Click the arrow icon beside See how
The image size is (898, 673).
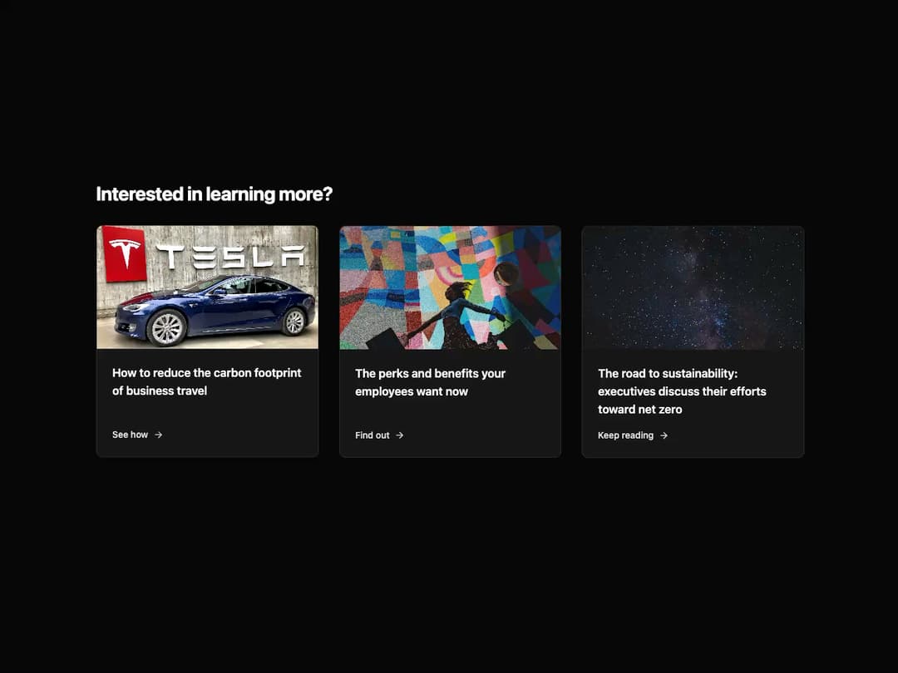tap(159, 435)
